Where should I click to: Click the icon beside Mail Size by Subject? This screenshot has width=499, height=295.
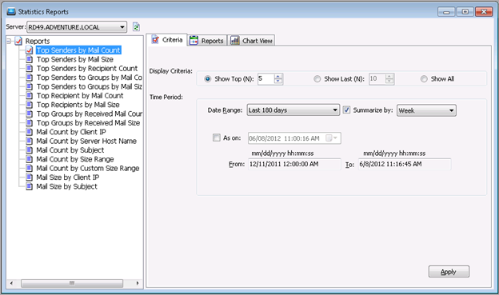[x=30, y=186]
